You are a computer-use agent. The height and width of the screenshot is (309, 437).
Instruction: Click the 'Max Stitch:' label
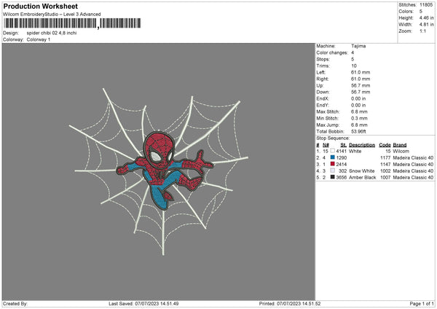click(x=328, y=112)
